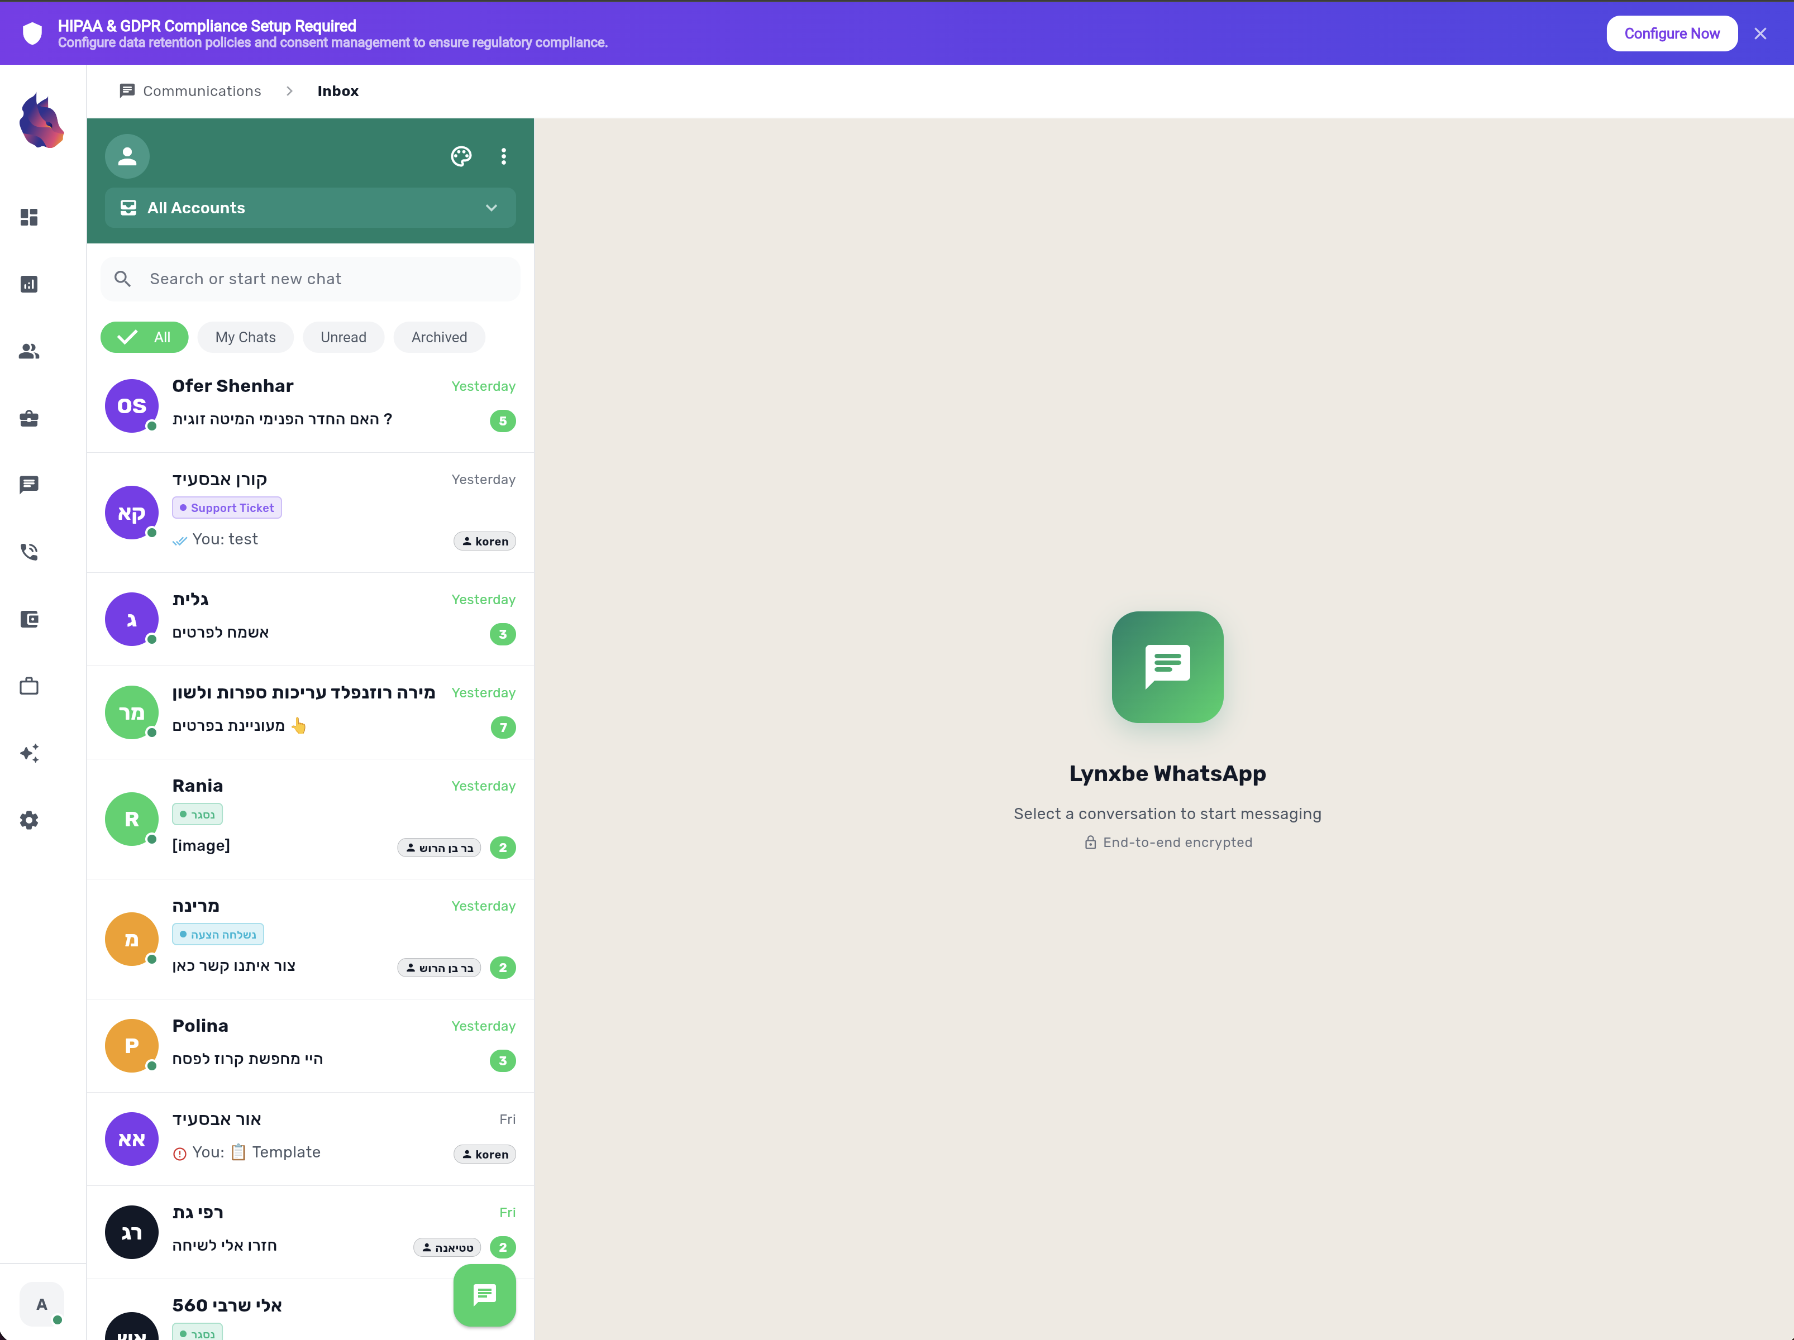The width and height of the screenshot is (1794, 1340).
Task: Open the Inbox breadcrumb item
Action: pos(337,91)
